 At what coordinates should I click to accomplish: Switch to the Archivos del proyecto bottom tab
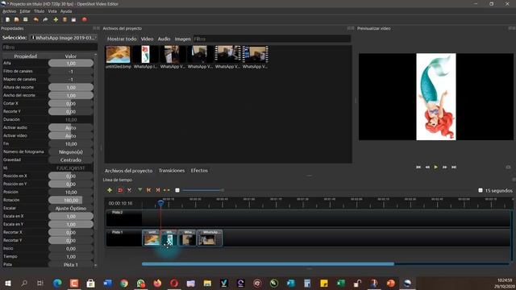click(128, 171)
